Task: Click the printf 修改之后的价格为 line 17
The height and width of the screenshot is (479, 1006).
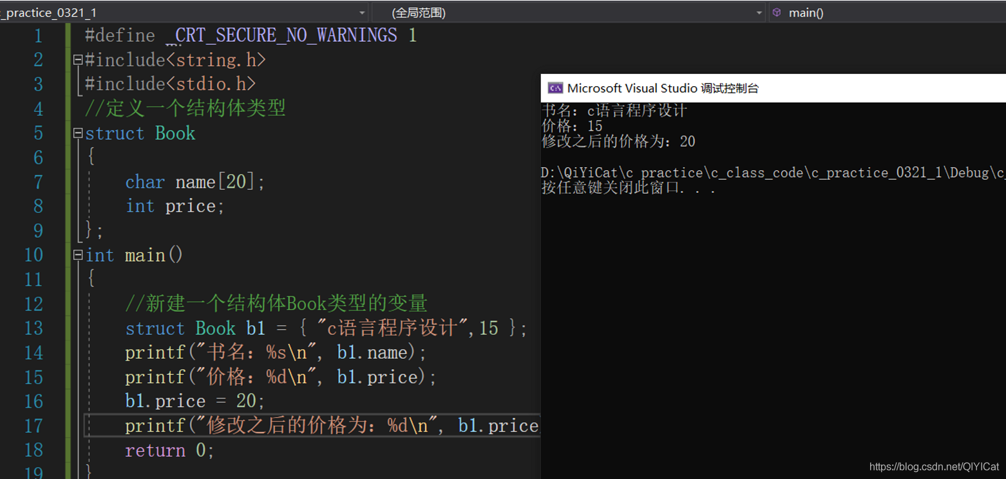Action: 332,426
